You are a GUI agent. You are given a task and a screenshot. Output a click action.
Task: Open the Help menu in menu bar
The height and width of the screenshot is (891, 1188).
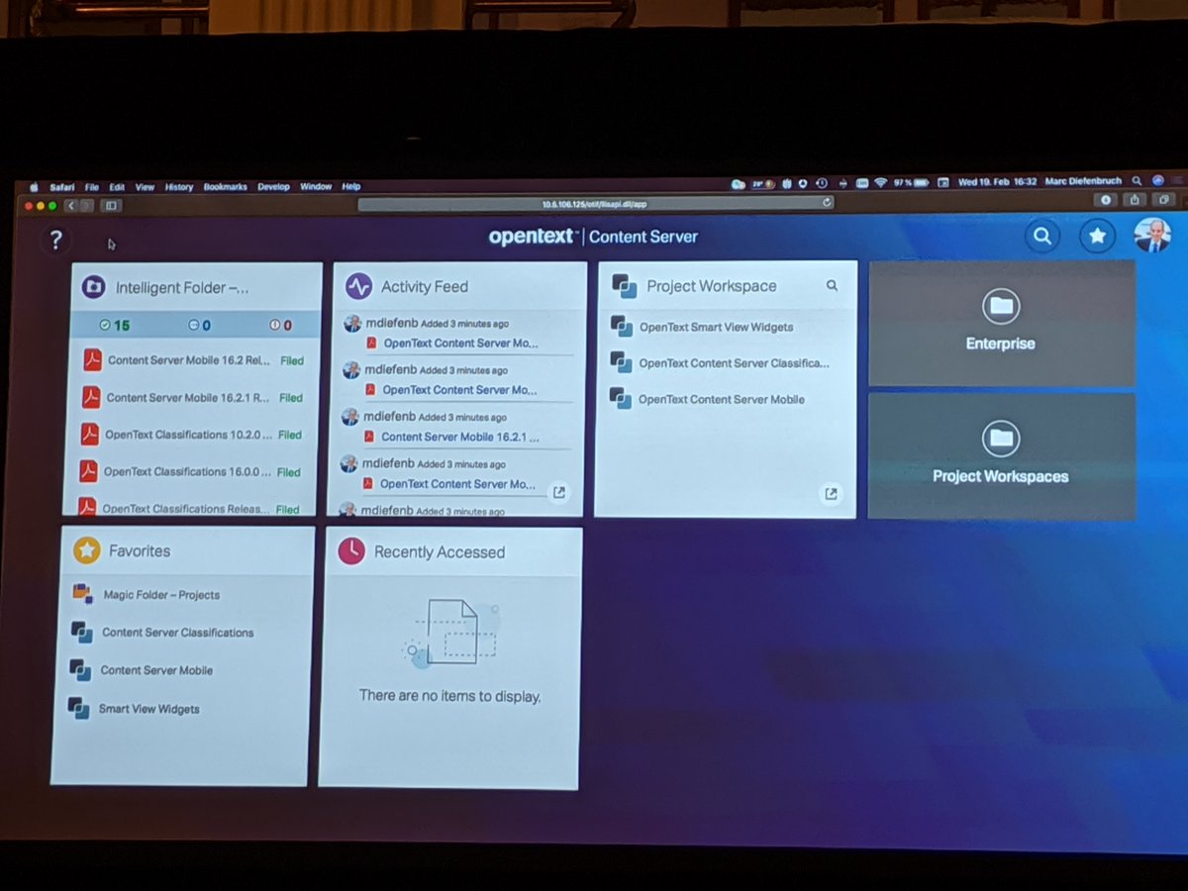pos(351,186)
